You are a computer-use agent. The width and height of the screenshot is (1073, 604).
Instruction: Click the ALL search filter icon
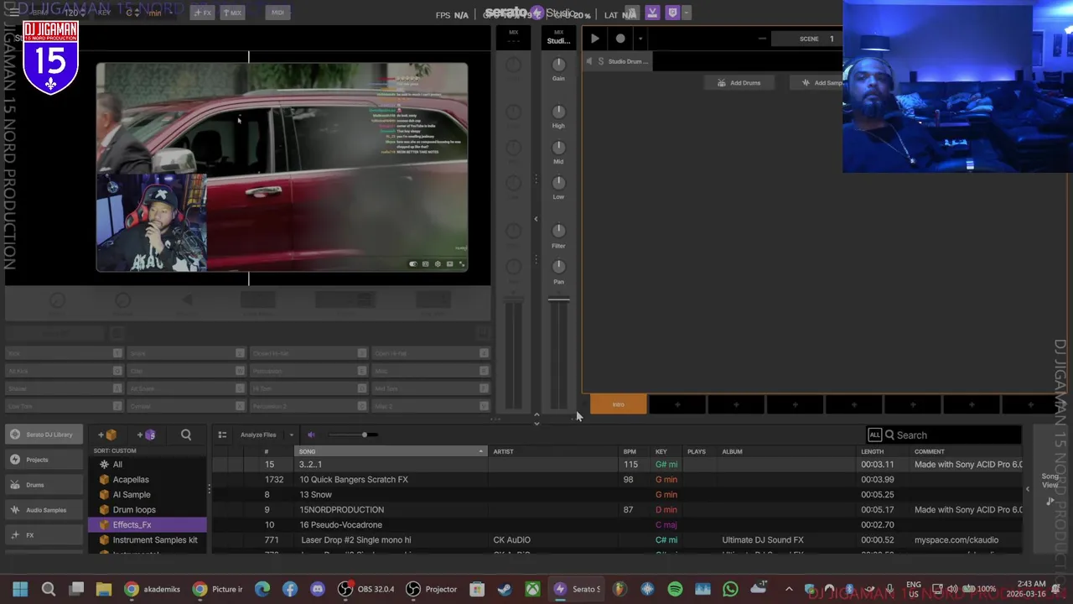point(874,435)
